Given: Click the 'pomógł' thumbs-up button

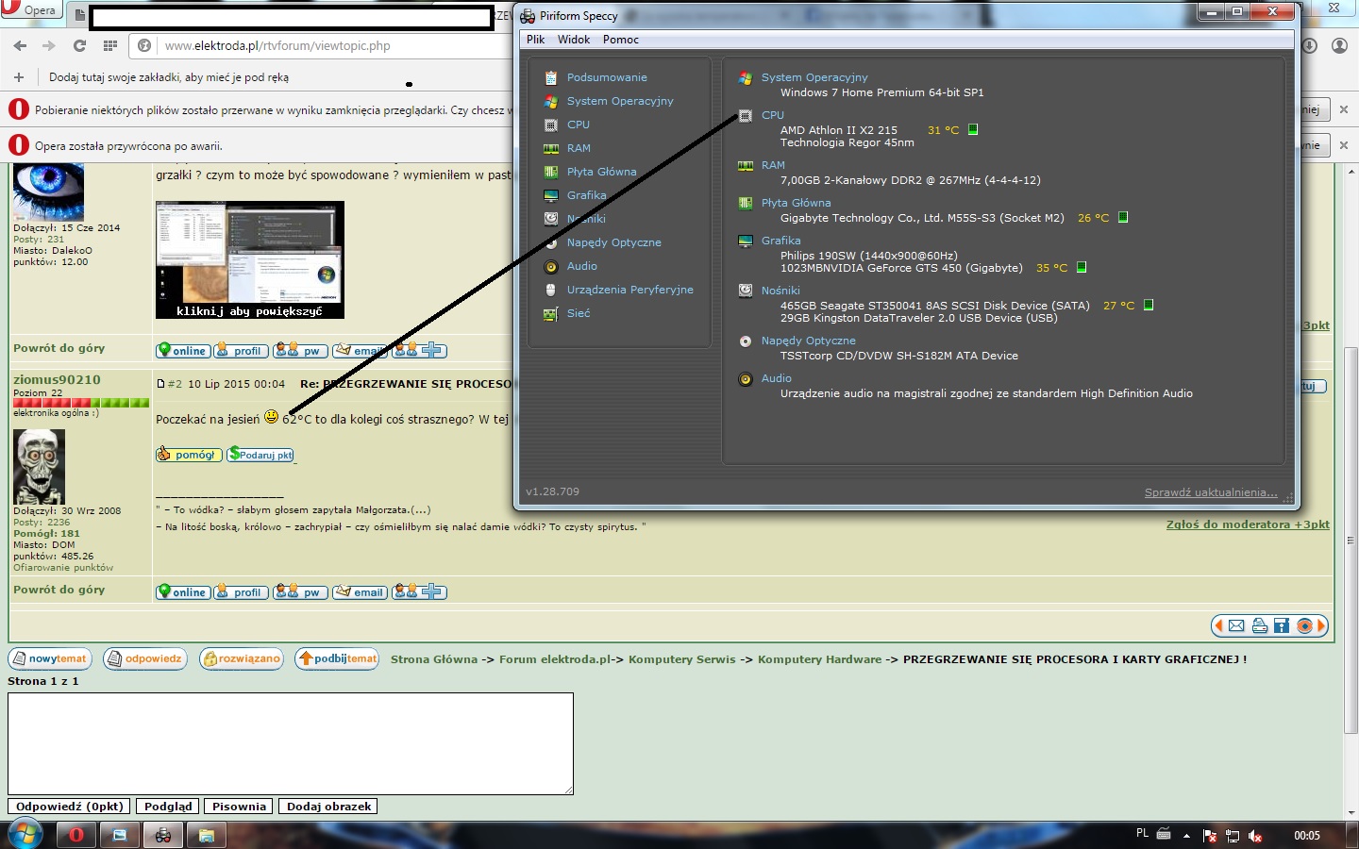Looking at the screenshot, I should click(189, 455).
